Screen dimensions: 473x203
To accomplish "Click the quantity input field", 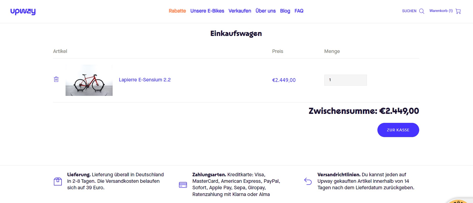I will (346, 80).
